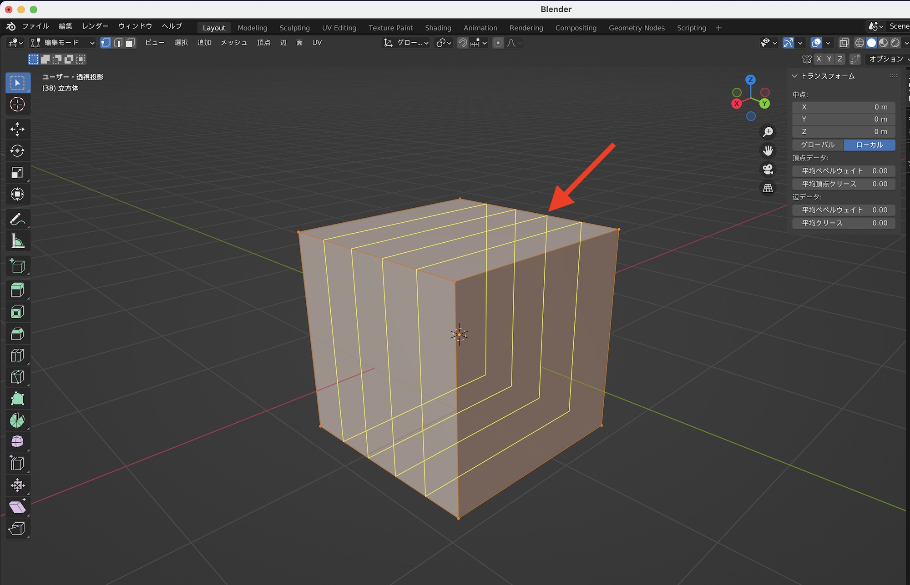Collapse the トランスフォーム panel

pos(794,76)
